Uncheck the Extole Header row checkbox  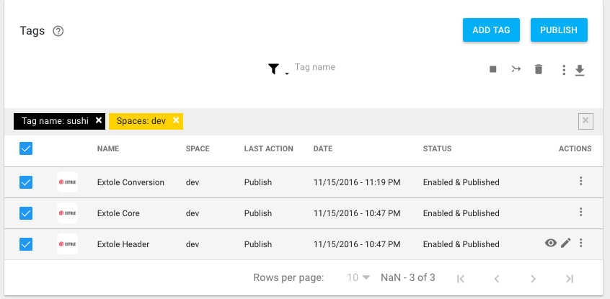coord(26,244)
